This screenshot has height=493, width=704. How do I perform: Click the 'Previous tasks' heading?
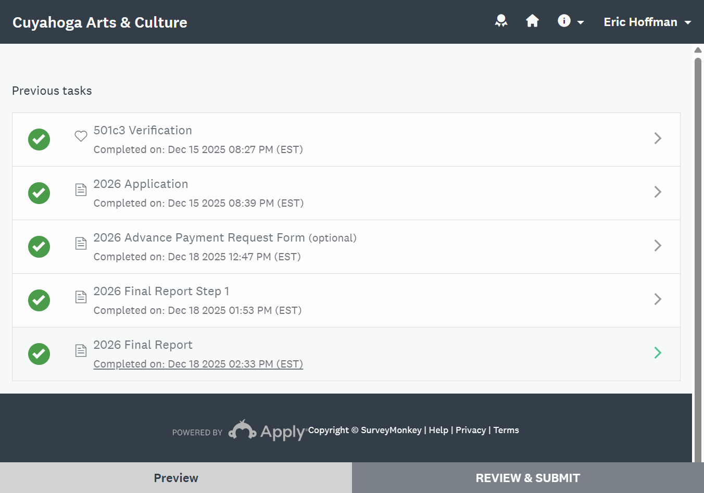[x=52, y=91]
